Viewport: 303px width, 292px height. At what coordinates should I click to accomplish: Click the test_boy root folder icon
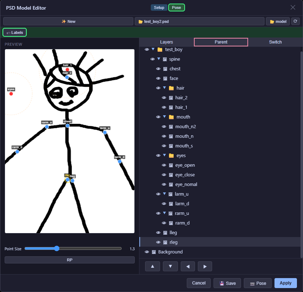tap(160, 50)
